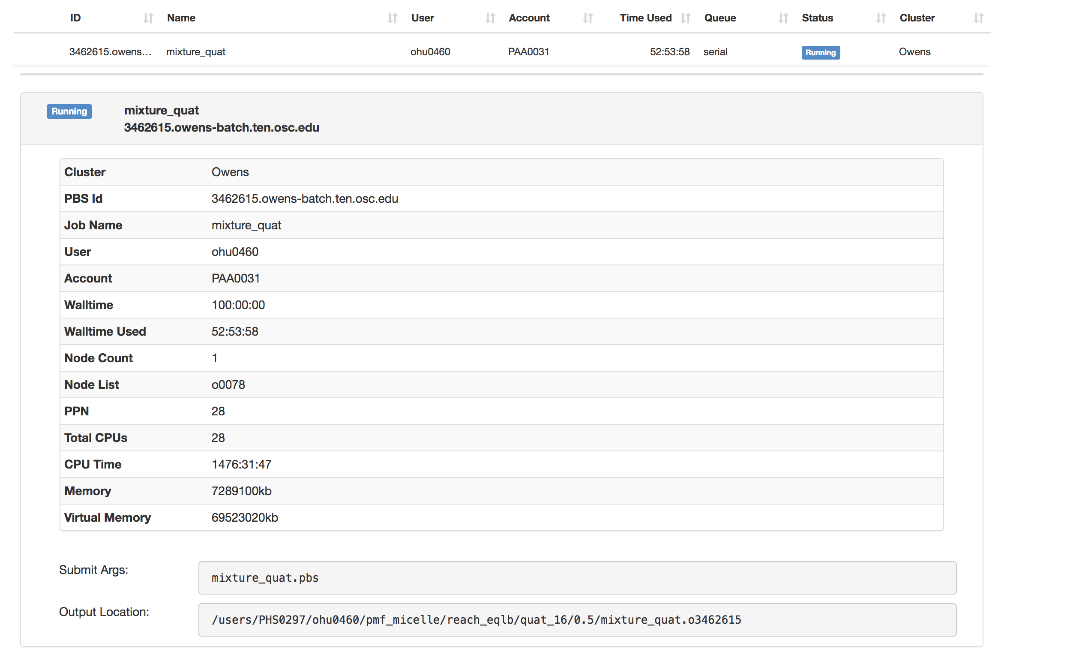
Task: Open the output location path link
Action: click(x=476, y=619)
